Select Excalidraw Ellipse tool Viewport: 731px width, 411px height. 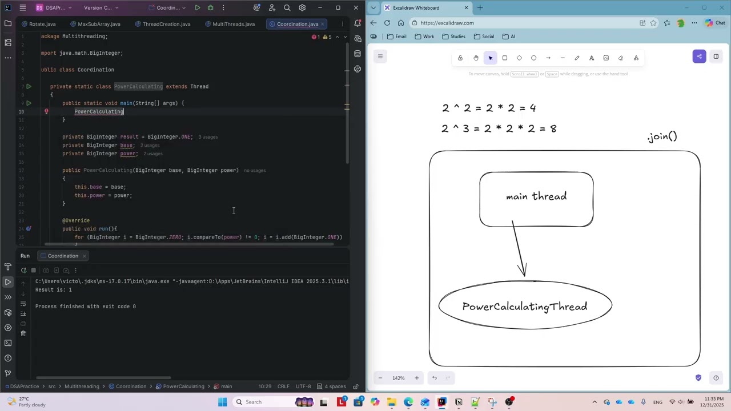pos(533,58)
